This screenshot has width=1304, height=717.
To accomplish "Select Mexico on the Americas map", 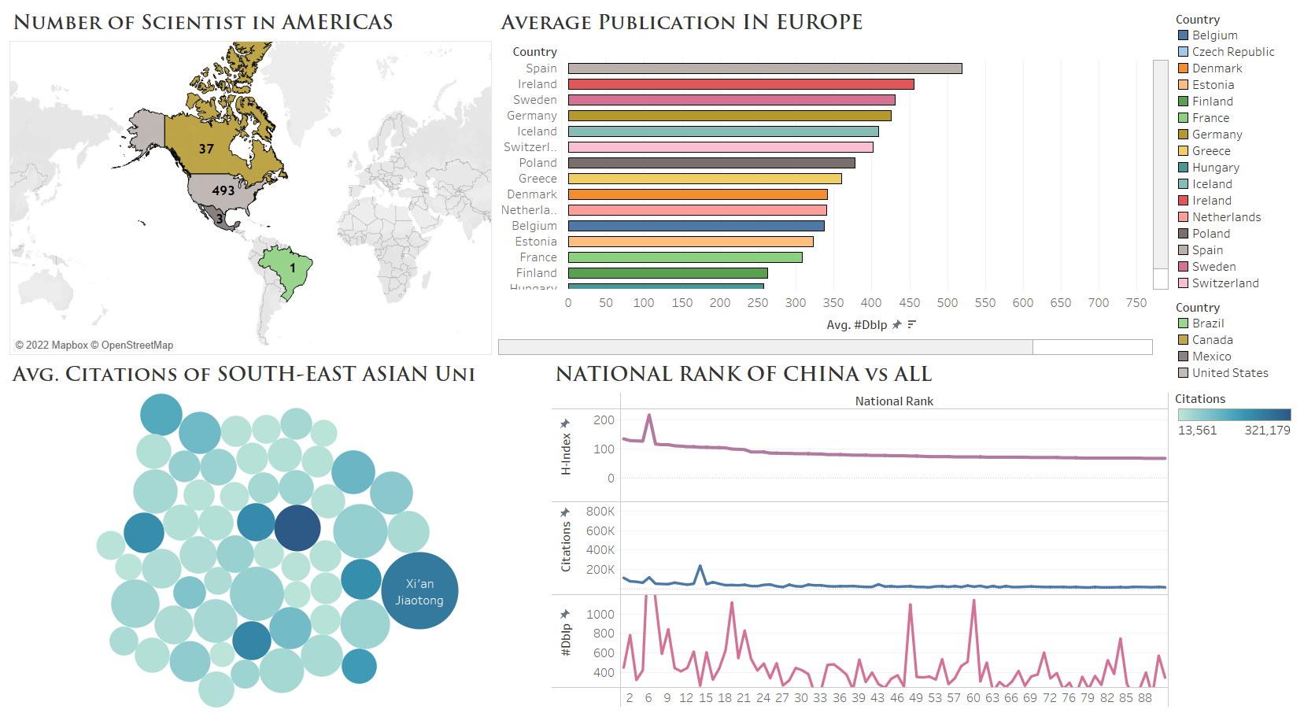I will tap(219, 217).
